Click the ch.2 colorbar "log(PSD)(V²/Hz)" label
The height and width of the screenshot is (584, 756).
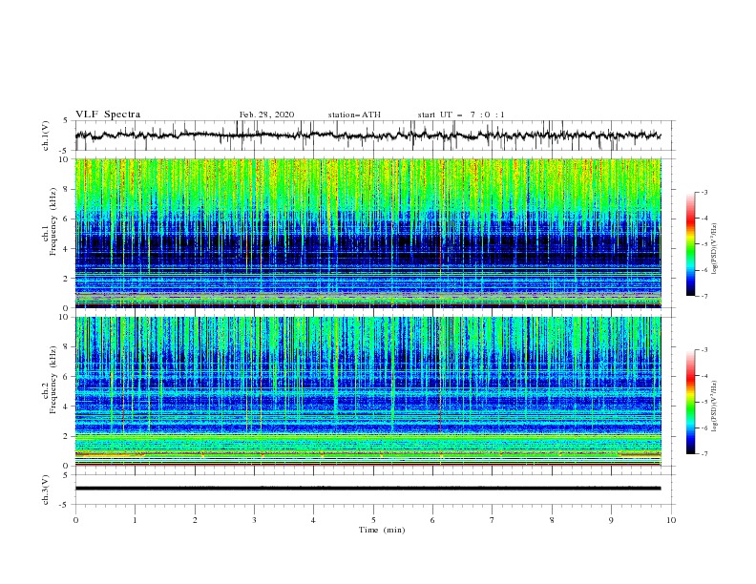tap(715, 407)
